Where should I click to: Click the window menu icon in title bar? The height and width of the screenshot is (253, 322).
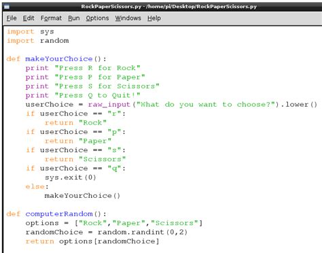tap(7, 7)
